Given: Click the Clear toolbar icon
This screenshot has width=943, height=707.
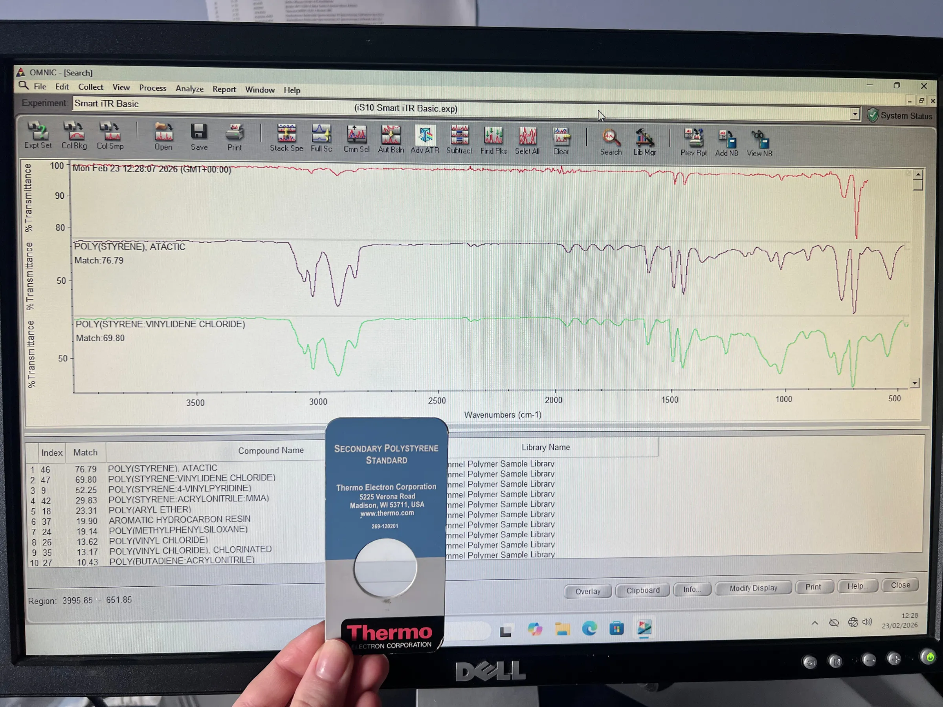Looking at the screenshot, I should pyautogui.click(x=561, y=141).
